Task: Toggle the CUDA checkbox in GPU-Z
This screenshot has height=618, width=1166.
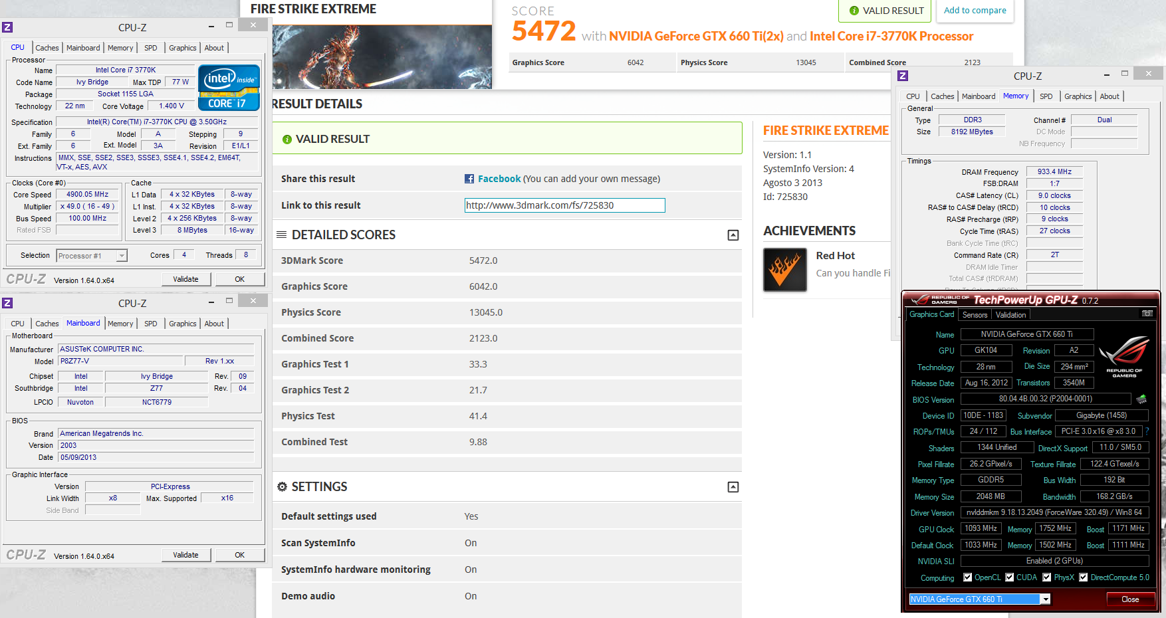Action: (x=1010, y=577)
